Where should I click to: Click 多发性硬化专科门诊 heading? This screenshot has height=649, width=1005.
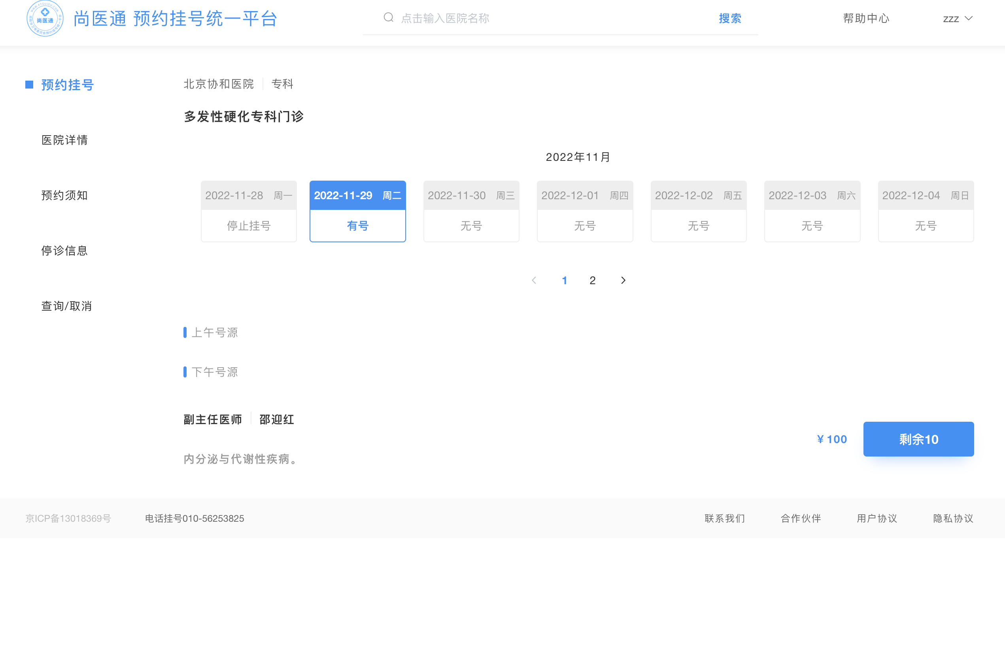tap(244, 116)
